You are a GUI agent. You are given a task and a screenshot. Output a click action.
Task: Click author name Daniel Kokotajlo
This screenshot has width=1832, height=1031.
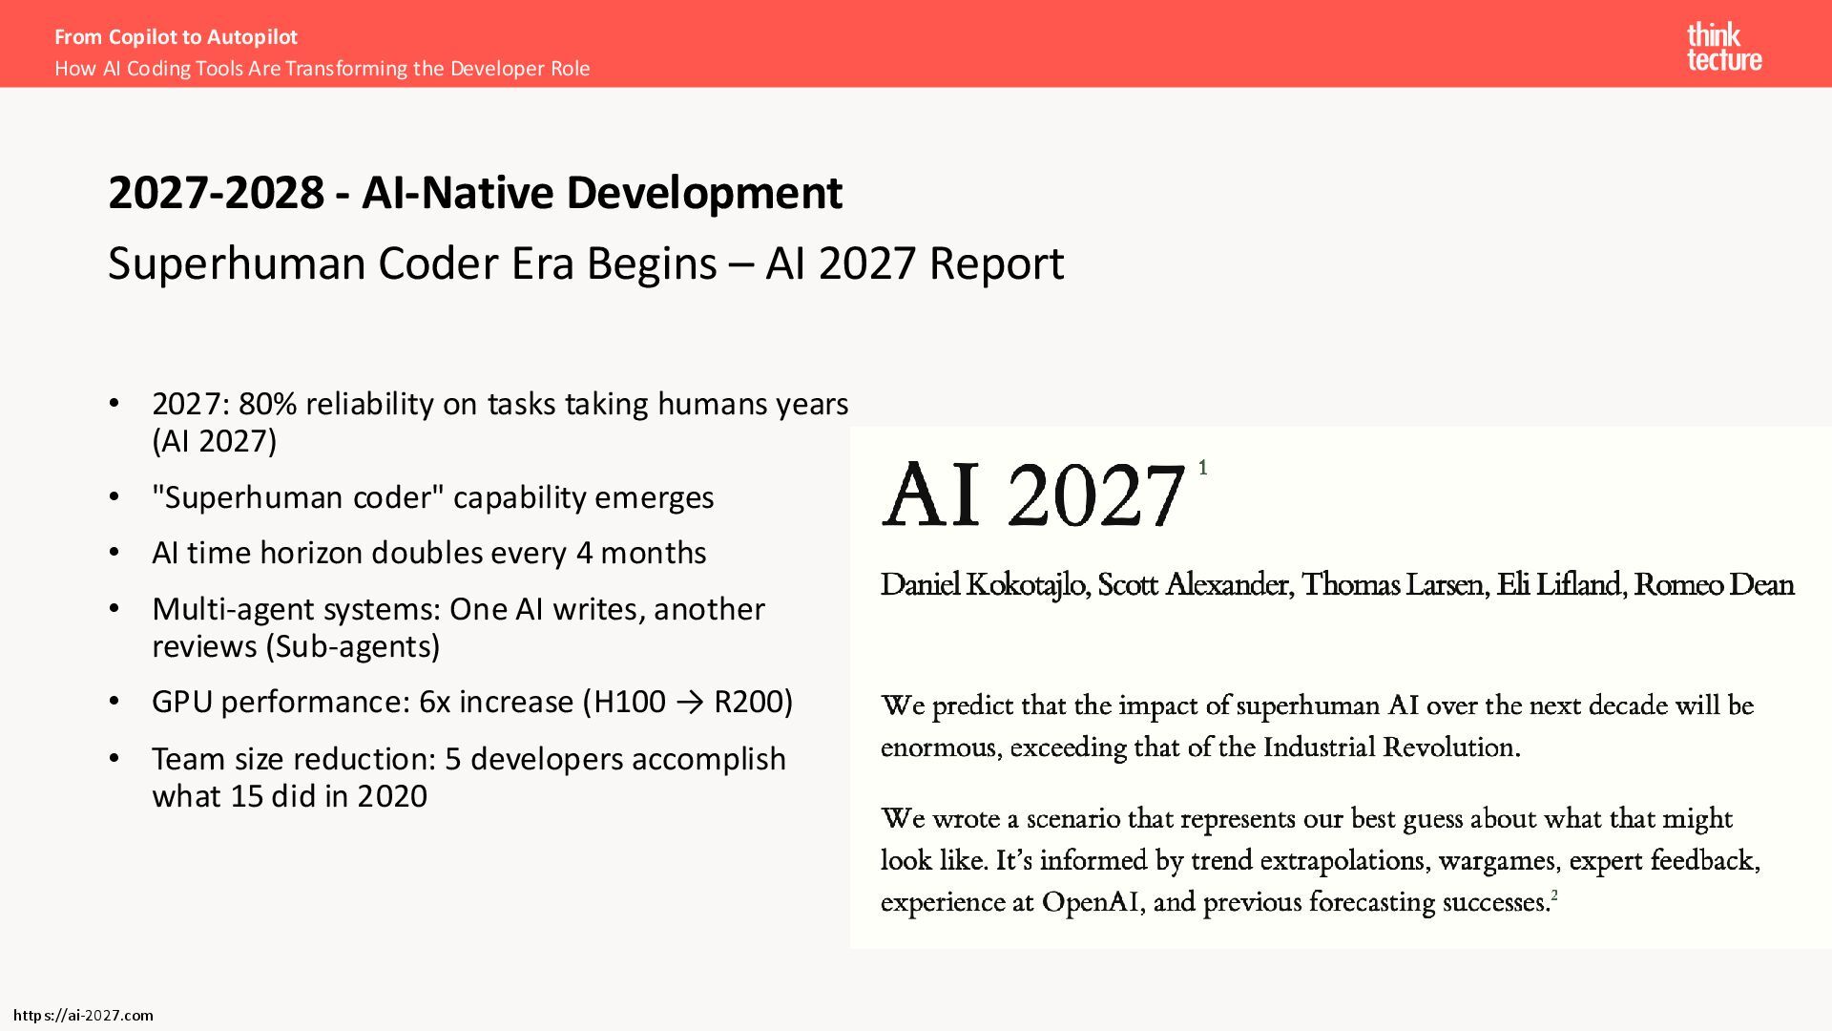983,584
